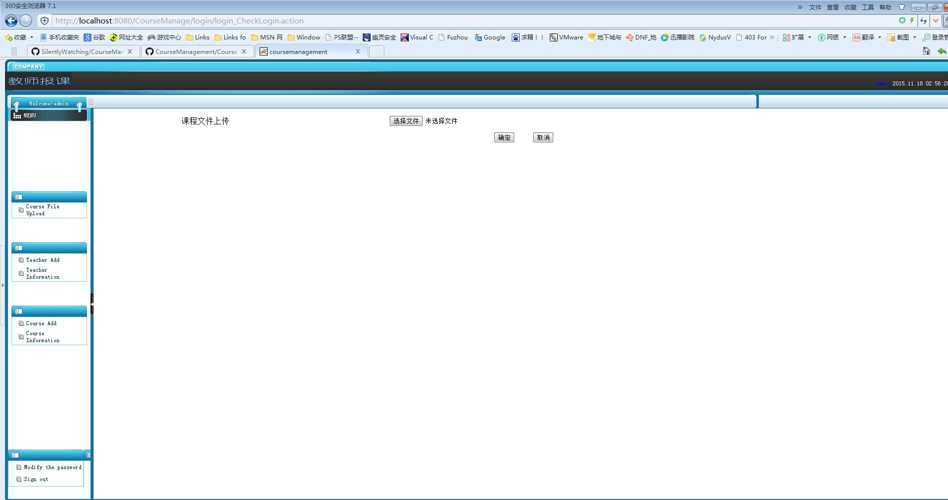Open the Links bookmark folder
The height and width of the screenshot is (500, 948).
tap(198, 37)
